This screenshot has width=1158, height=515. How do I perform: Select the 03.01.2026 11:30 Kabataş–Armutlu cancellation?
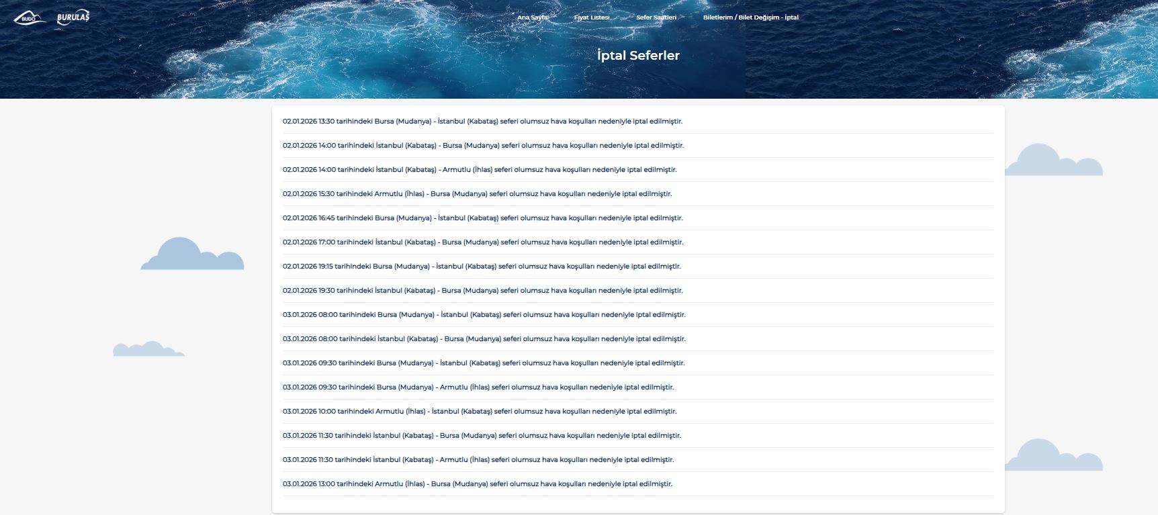[478, 460]
